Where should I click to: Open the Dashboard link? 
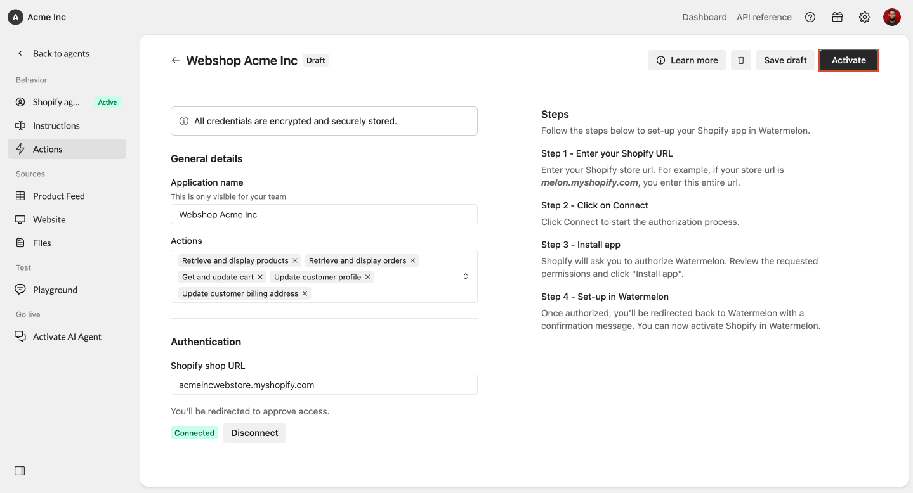click(704, 17)
